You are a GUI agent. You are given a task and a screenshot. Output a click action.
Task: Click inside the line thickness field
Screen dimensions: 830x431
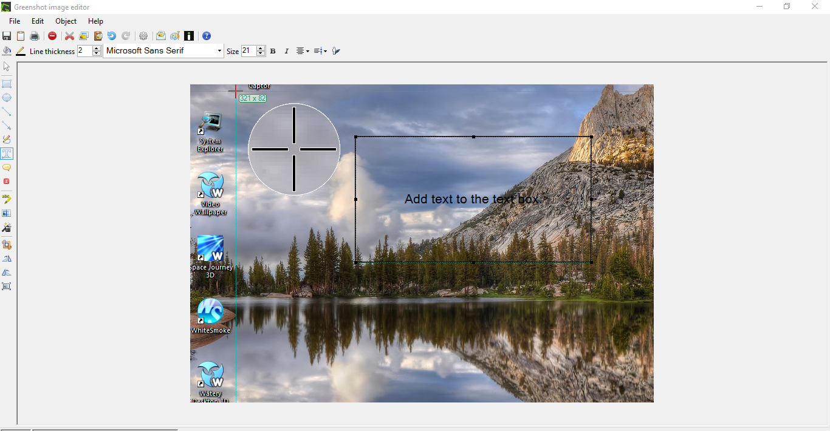(85, 51)
